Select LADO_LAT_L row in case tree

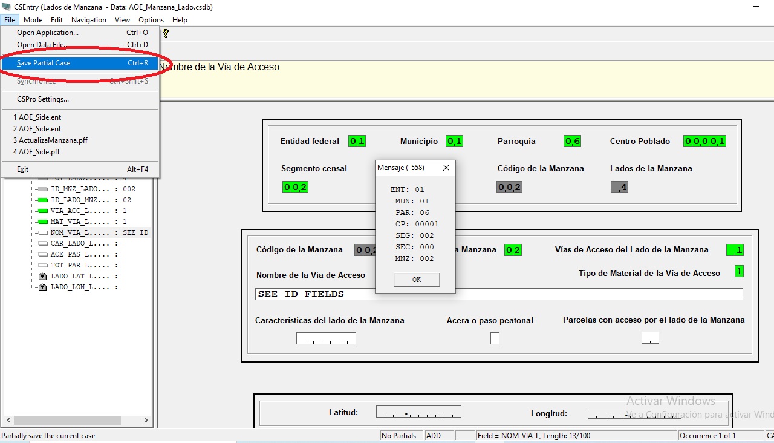[x=85, y=276]
